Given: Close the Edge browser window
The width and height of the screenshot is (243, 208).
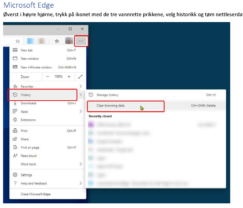Looking at the screenshot, I should tap(82, 29).
